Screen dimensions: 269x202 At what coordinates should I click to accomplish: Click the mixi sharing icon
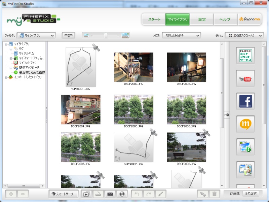click(x=245, y=124)
